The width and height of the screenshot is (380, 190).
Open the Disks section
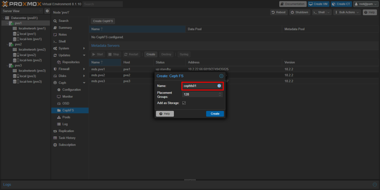coord(70,76)
